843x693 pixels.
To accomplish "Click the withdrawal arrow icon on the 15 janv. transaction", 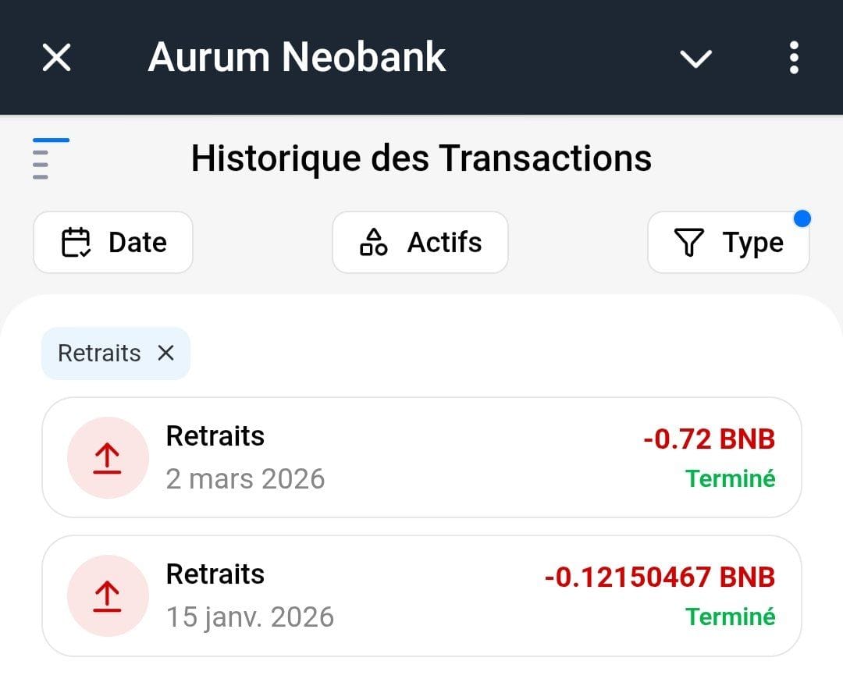I will click(x=107, y=595).
